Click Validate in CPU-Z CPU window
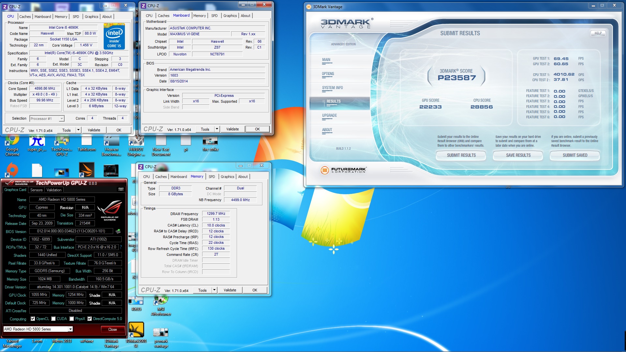Image resolution: width=626 pixels, height=352 pixels. click(x=94, y=130)
